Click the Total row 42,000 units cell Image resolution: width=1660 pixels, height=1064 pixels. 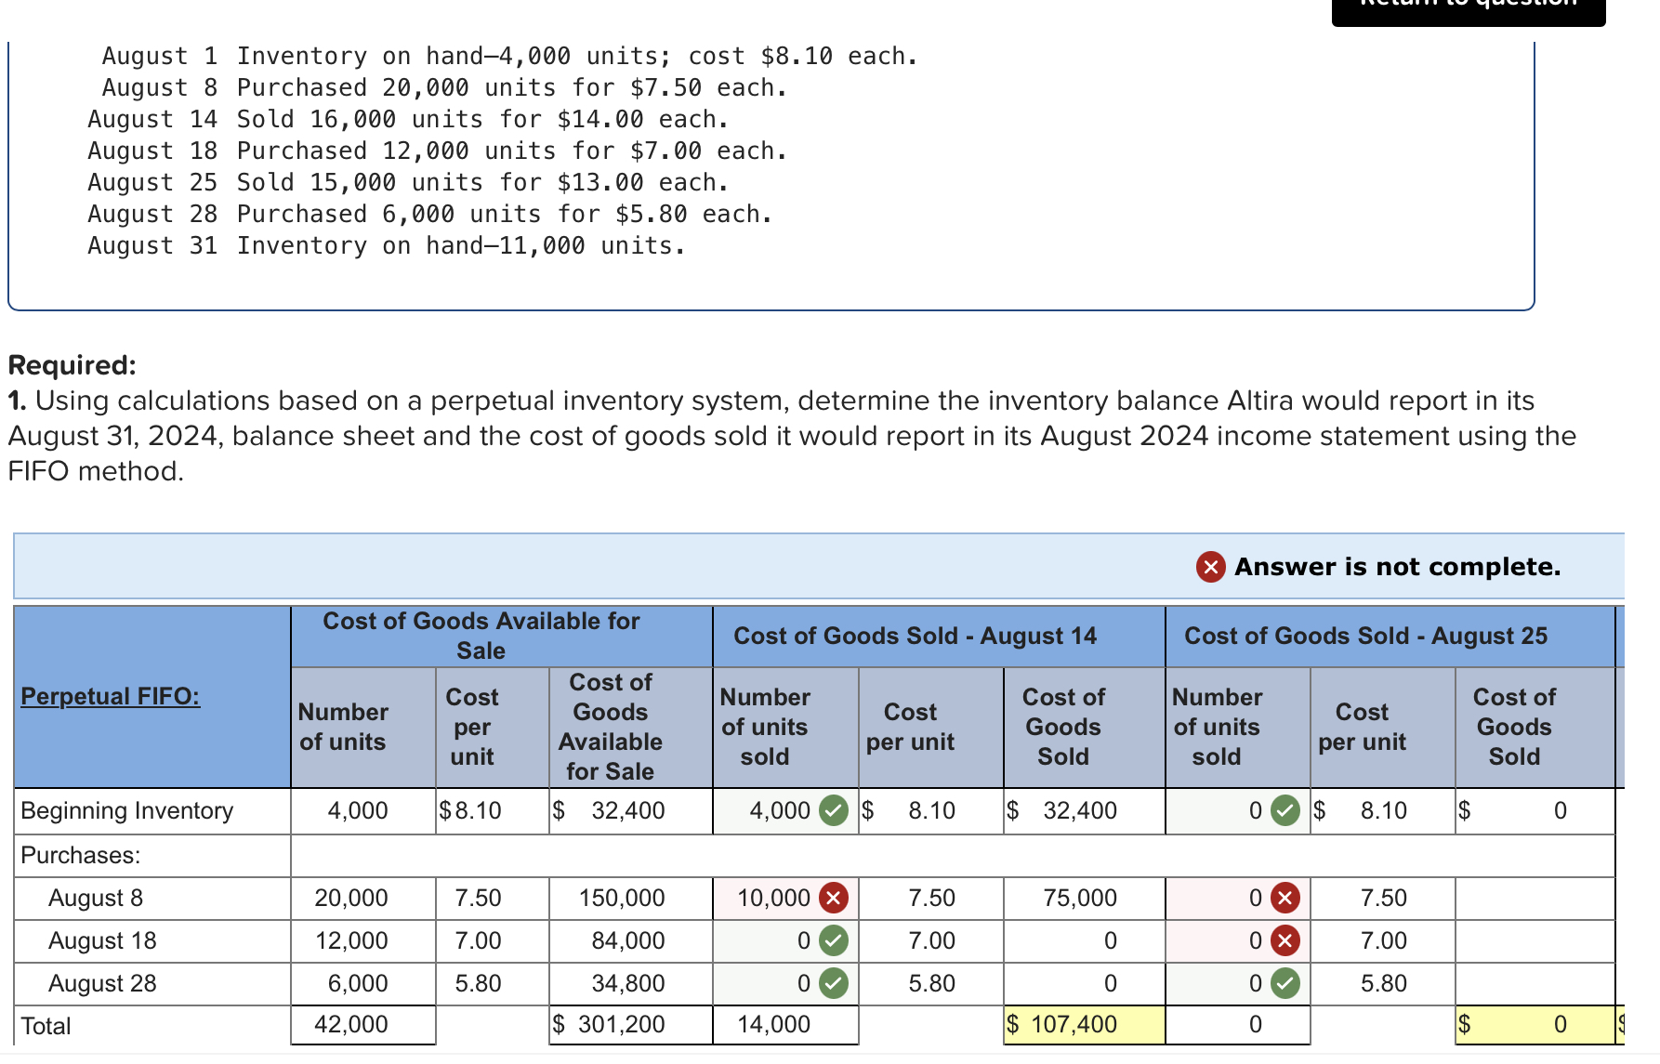(362, 1024)
